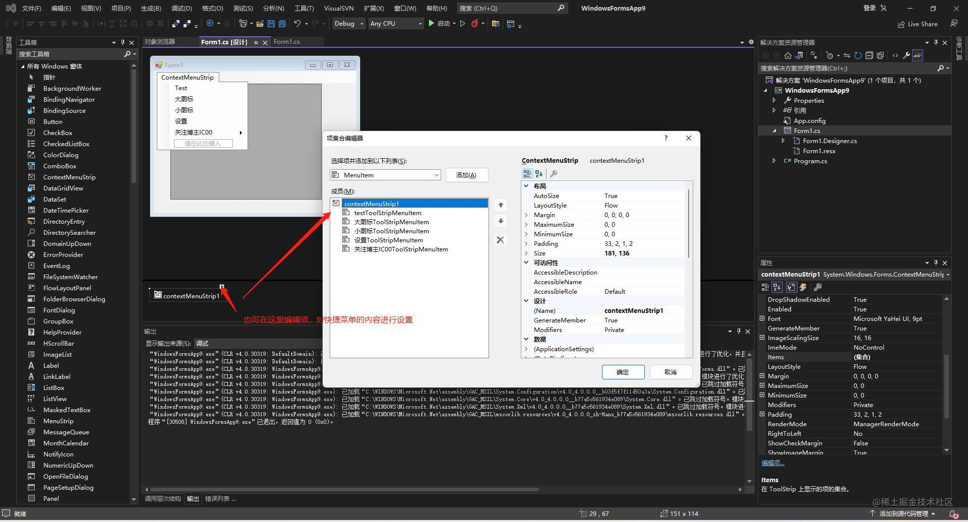
Task: Toggle pin on the Output panel
Action: point(739,331)
